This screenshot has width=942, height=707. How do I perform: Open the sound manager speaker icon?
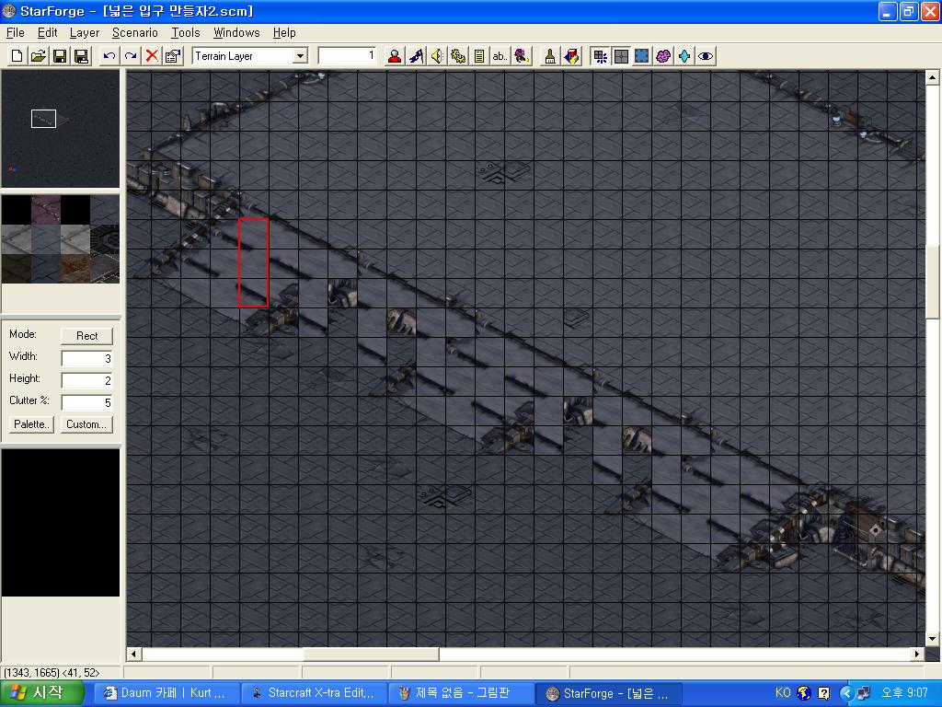click(x=437, y=56)
